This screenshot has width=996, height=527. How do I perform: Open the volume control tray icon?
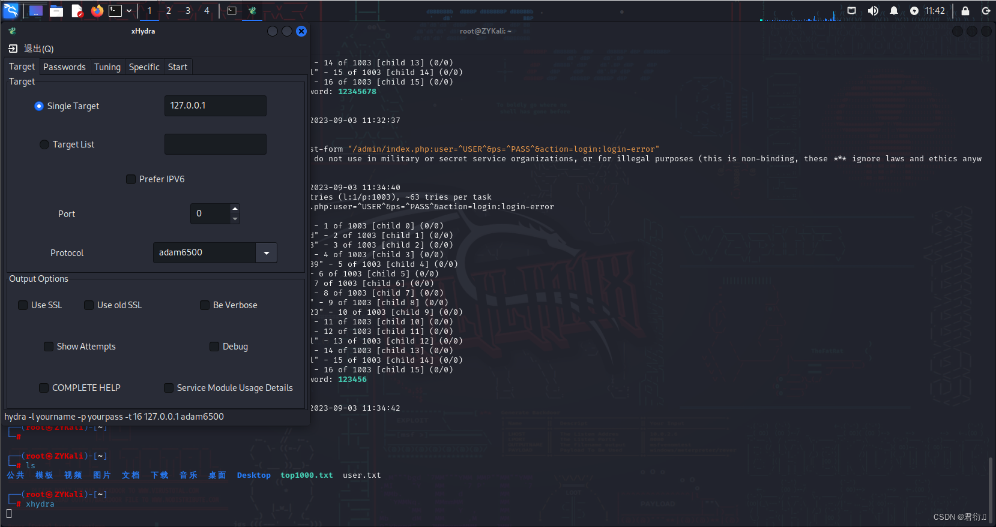pos(873,11)
